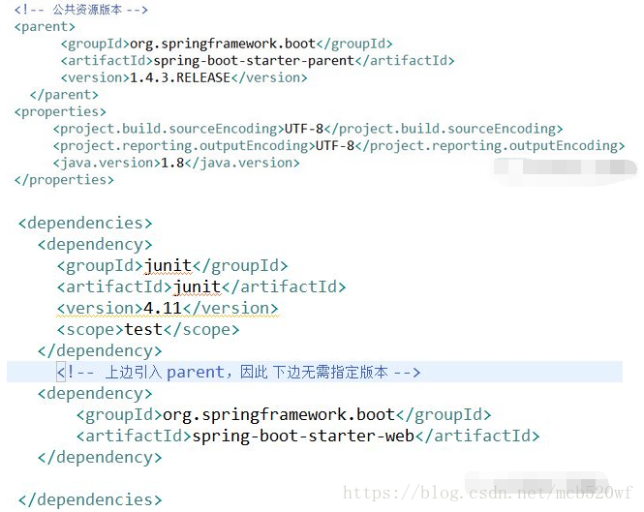Click the junit groupId value
644x512 pixels.
point(168,266)
